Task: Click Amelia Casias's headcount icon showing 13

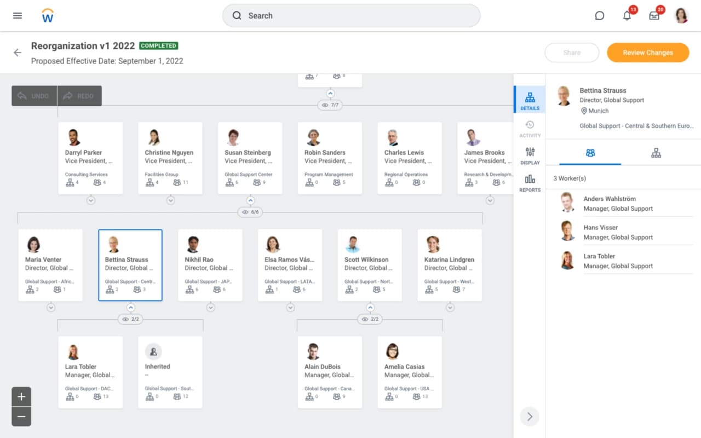Action: point(417,397)
